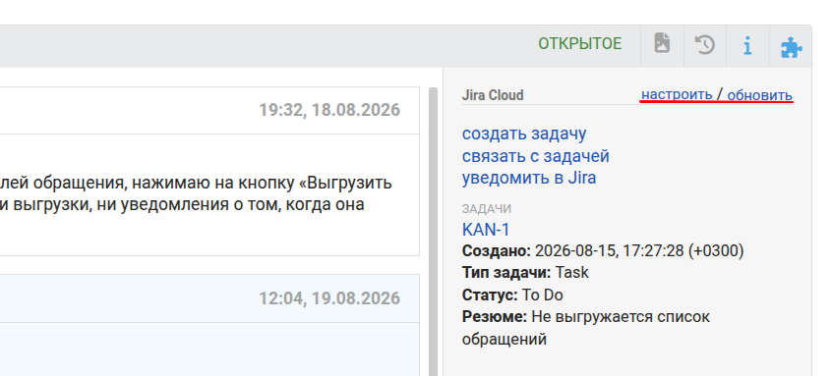Click the 'Статус: To Do' line
Viewport: 831px width, 376px height.
(512, 295)
